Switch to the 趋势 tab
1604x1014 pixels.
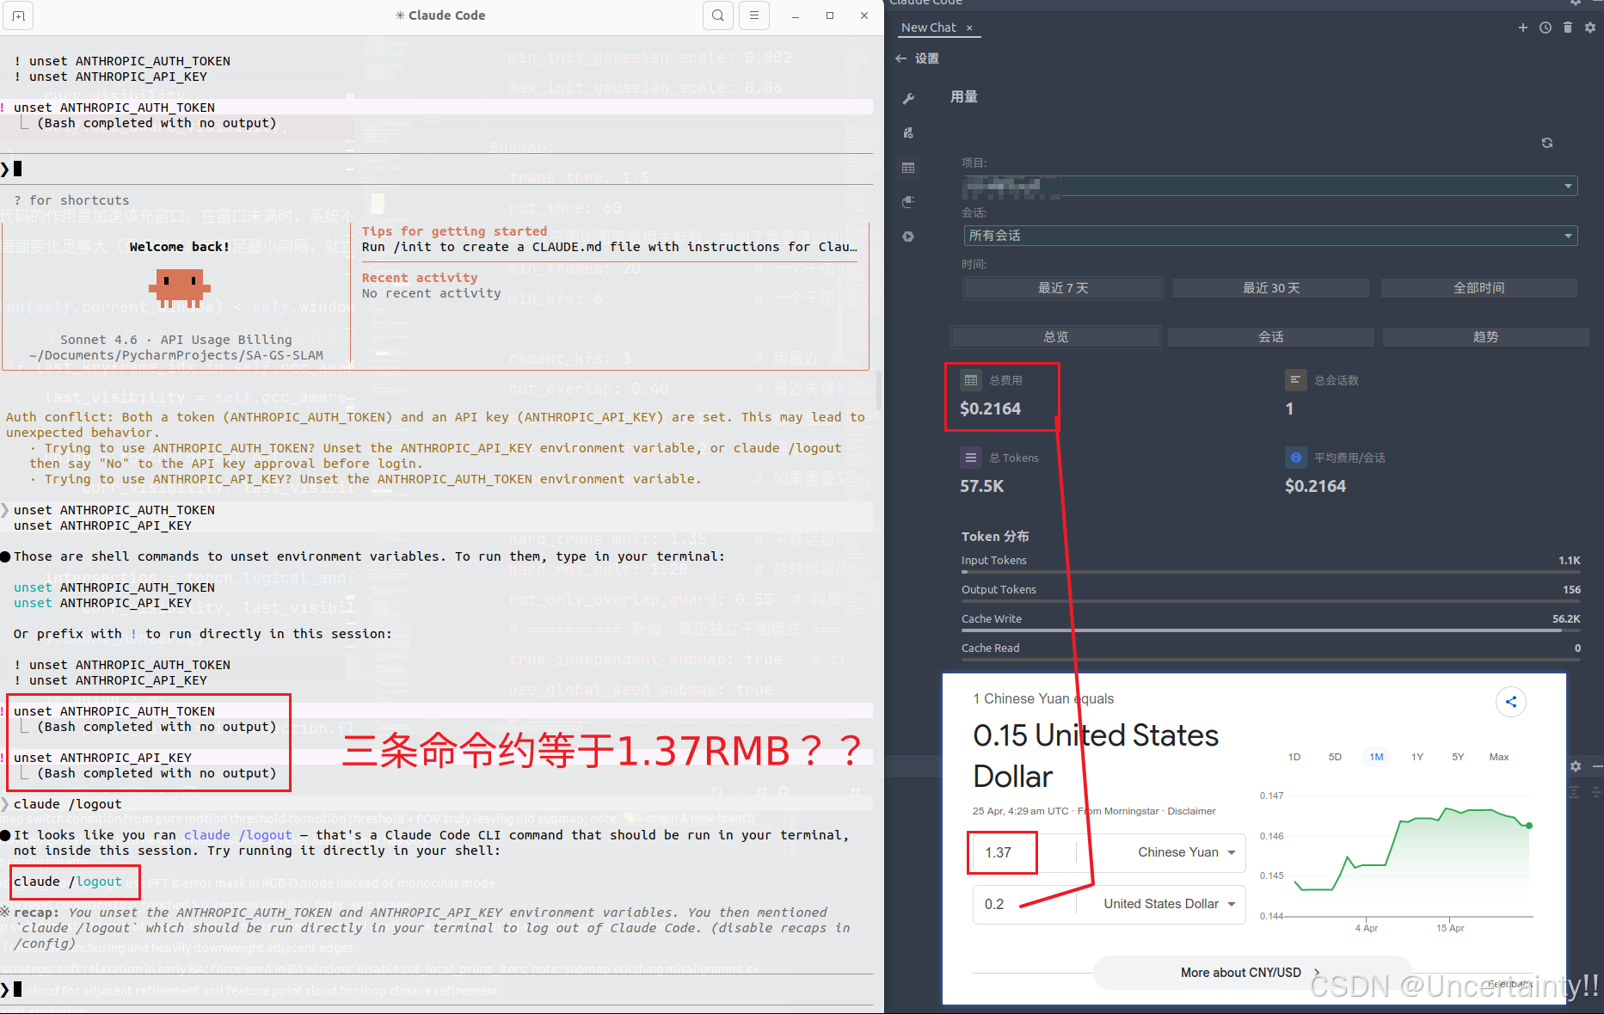(x=1485, y=337)
